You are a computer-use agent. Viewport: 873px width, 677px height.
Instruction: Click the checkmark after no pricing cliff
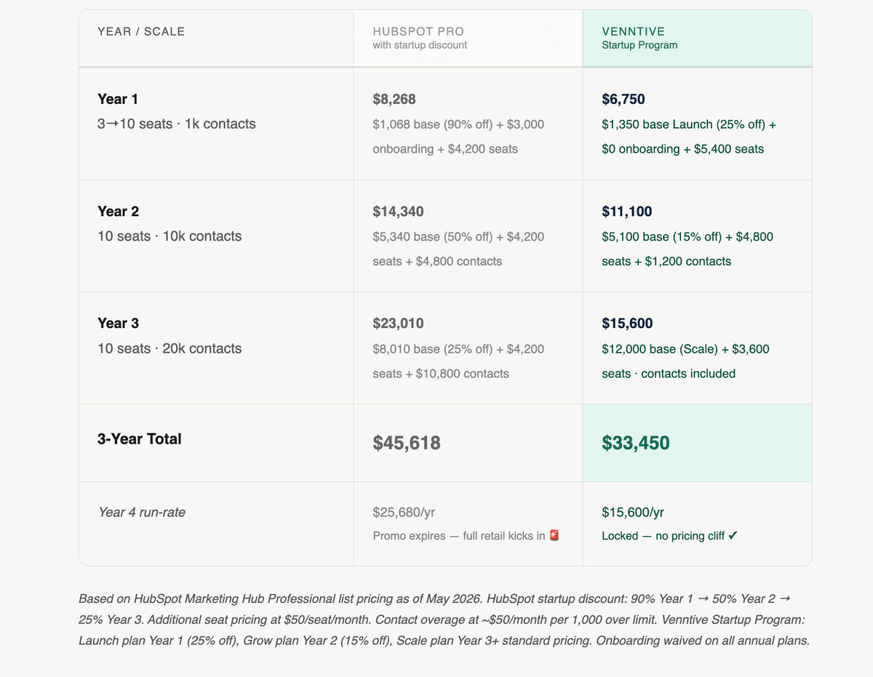coord(733,536)
